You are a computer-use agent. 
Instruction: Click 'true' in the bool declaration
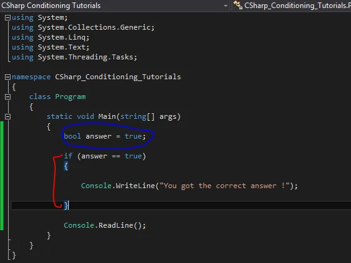pos(133,136)
